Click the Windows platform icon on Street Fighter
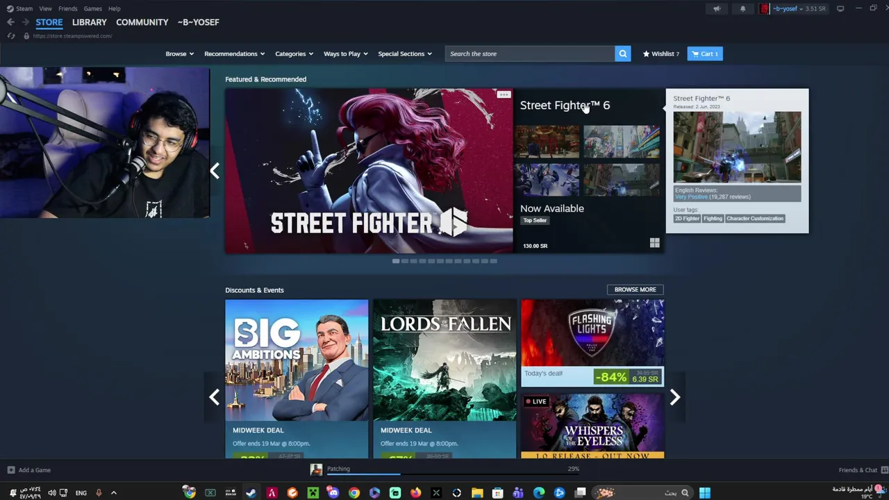The image size is (889, 500). (x=654, y=242)
